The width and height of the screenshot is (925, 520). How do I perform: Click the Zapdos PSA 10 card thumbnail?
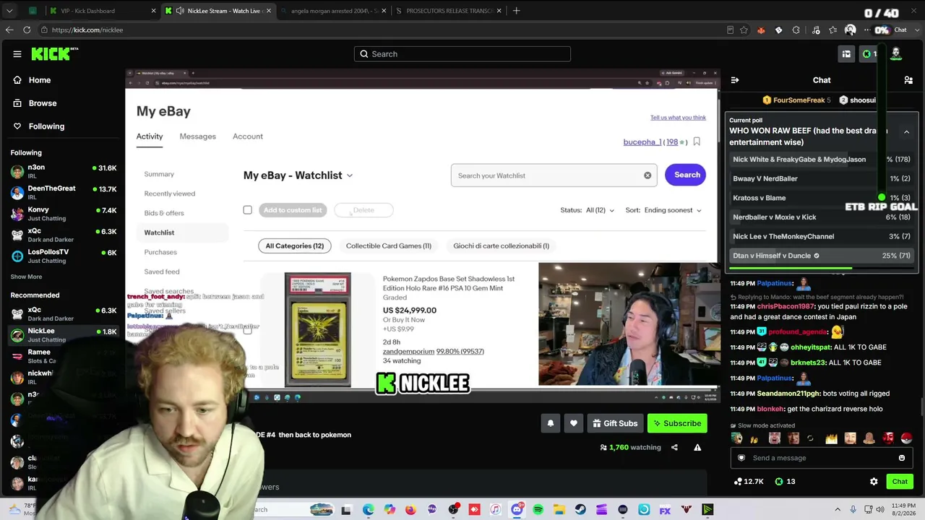tap(318, 329)
